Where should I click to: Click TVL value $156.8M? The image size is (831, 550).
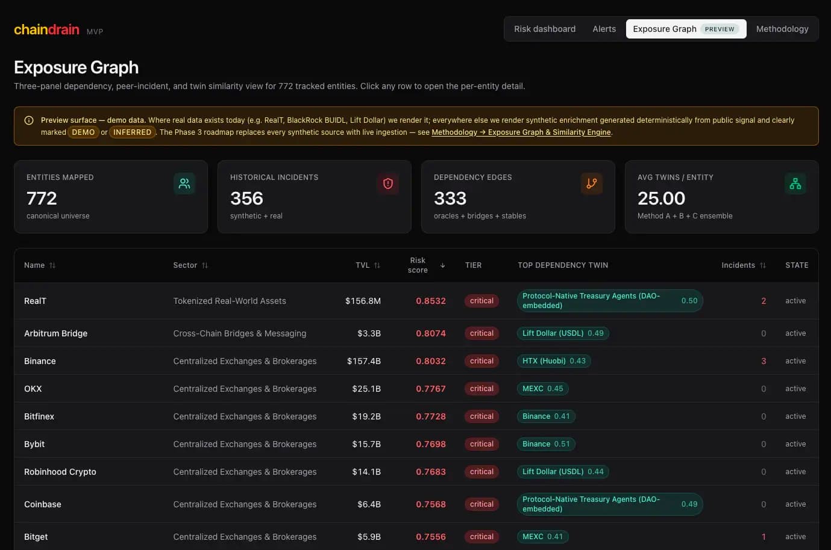click(363, 301)
